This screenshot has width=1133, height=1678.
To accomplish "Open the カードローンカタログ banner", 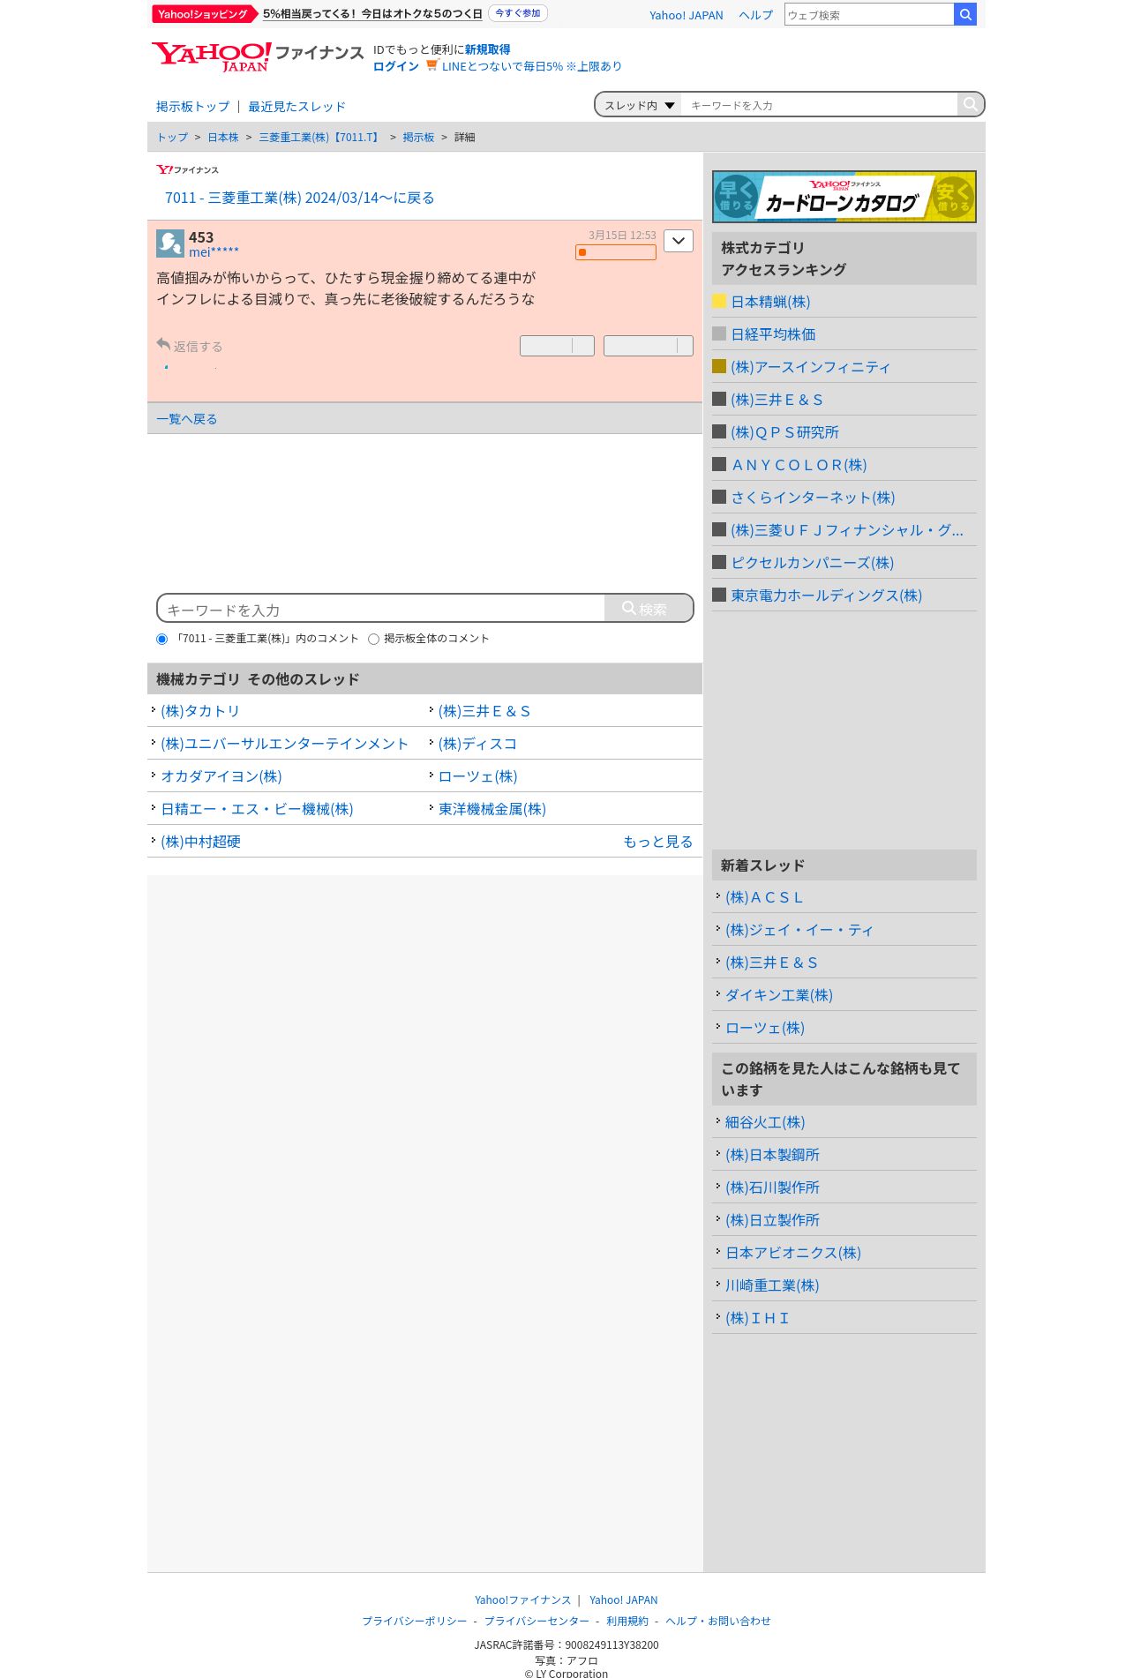I will point(844,196).
